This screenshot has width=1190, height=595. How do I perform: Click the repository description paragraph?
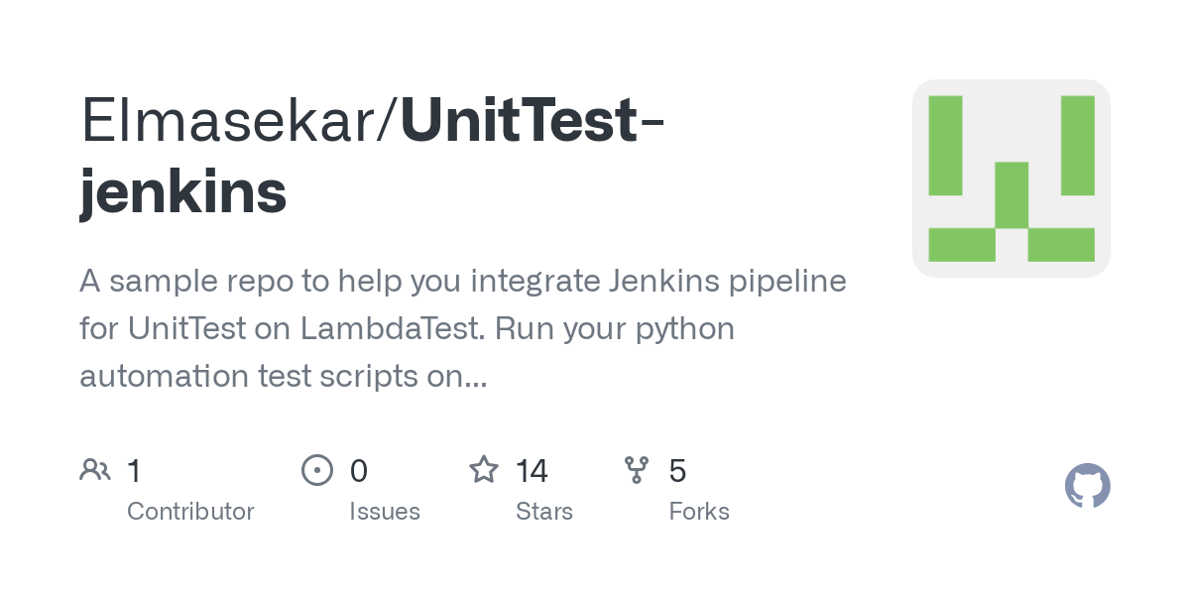463,329
